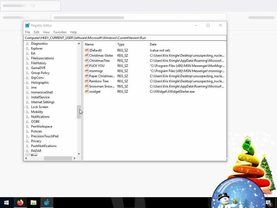
Task: Open Firefox from the taskbar
Action: tap(20, 203)
